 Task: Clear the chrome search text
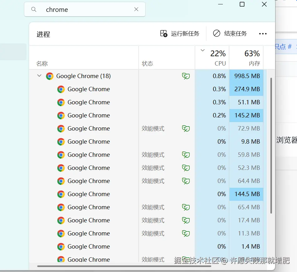(x=136, y=9)
